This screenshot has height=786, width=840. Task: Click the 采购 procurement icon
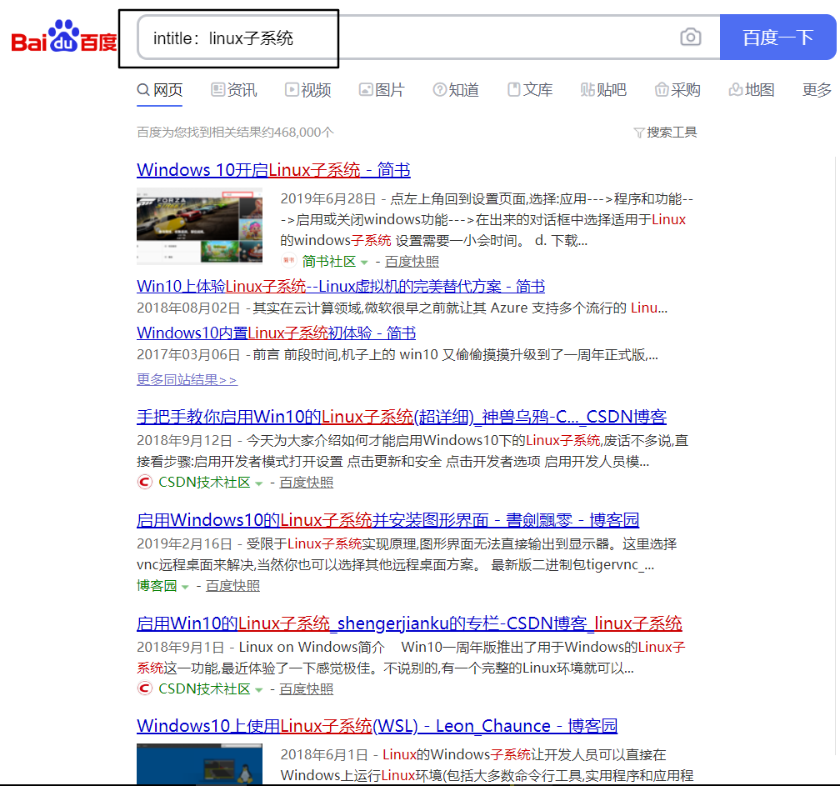[660, 89]
